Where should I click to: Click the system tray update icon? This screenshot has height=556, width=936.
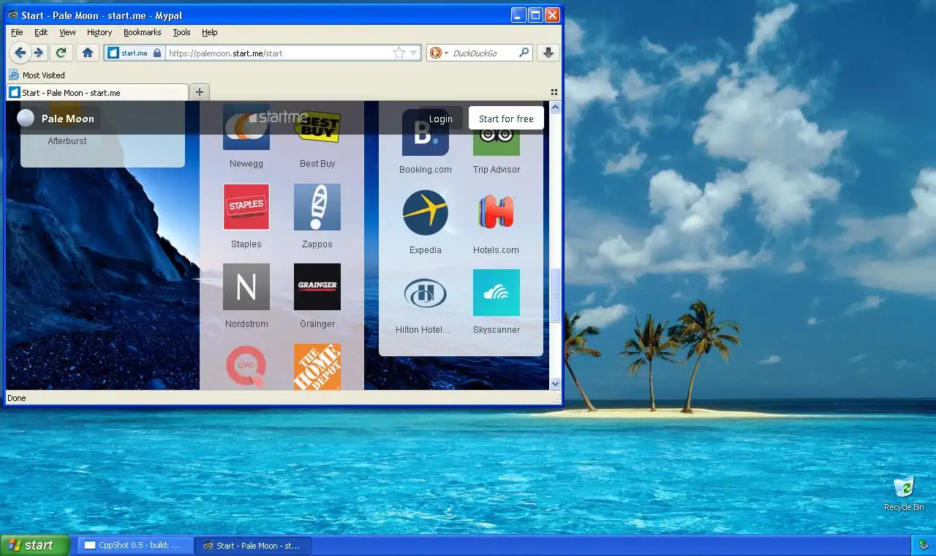coord(922,546)
